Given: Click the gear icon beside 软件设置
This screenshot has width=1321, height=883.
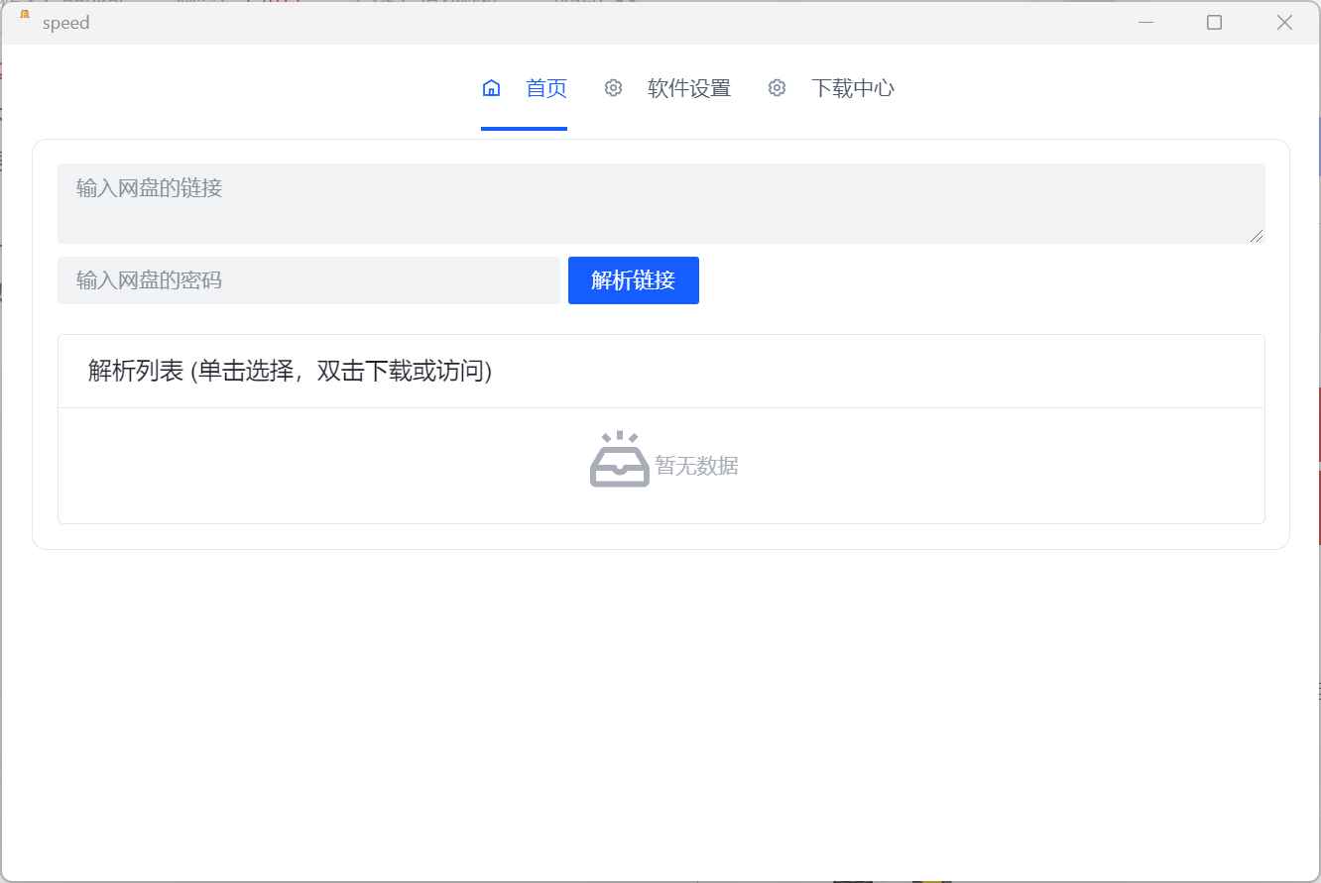Looking at the screenshot, I should [614, 87].
